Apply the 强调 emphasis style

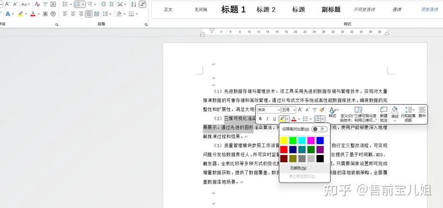(x=396, y=9)
